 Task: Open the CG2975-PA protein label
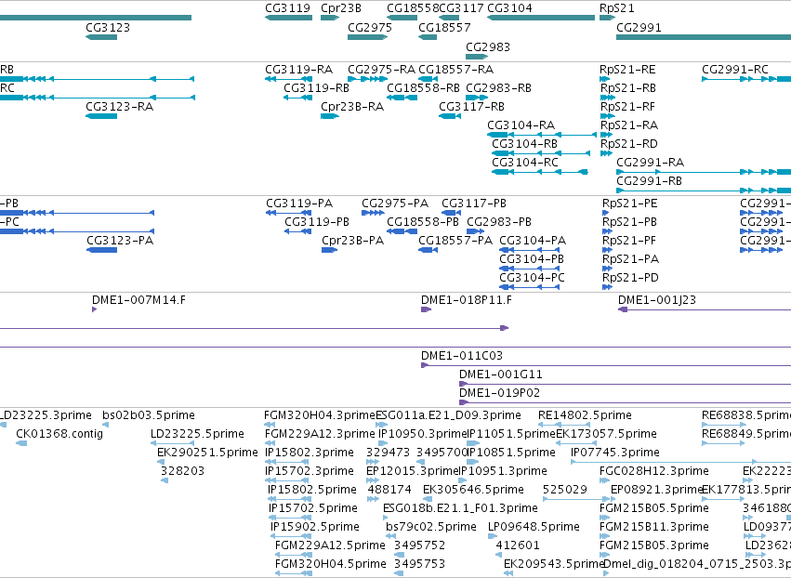click(395, 204)
